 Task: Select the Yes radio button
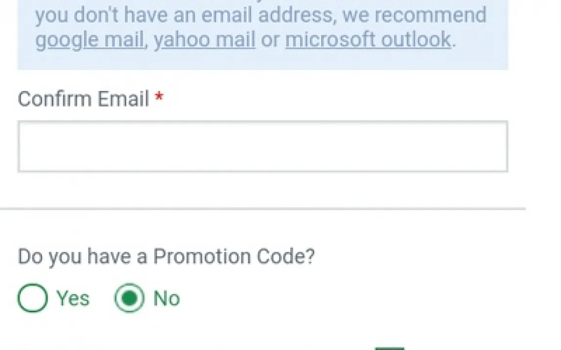click(x=33, y=298)
